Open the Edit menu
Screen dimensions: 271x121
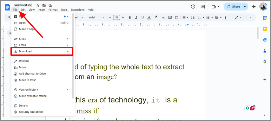23,10
